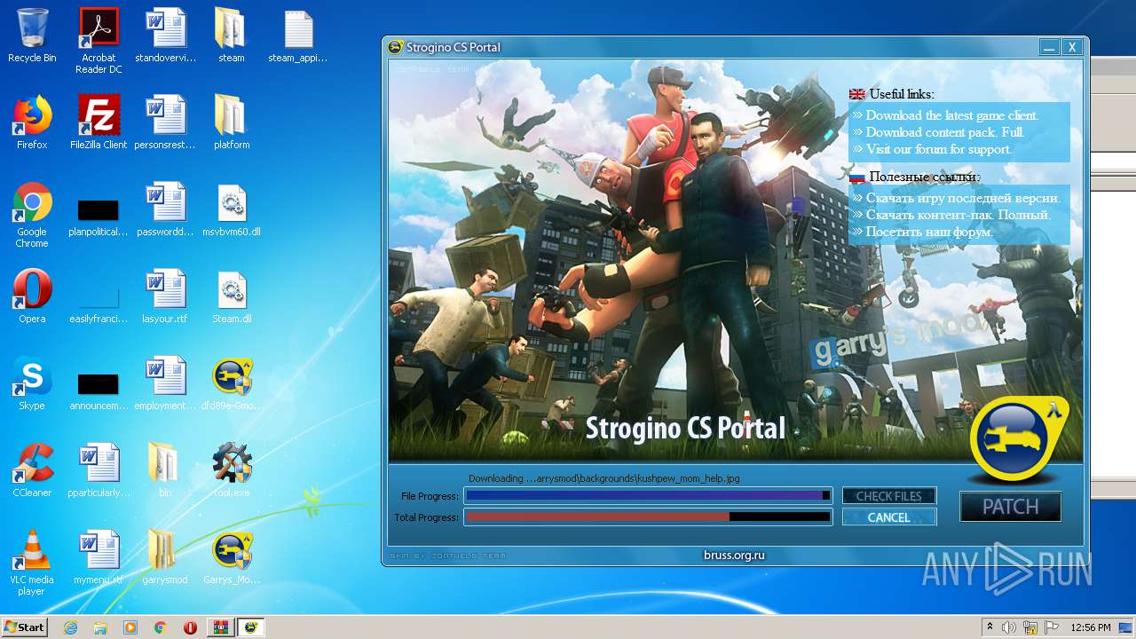Open the passwordd... Word document
Viewport: 1136px width, 639px height.
pyautogui.click(x=165, y=209)
